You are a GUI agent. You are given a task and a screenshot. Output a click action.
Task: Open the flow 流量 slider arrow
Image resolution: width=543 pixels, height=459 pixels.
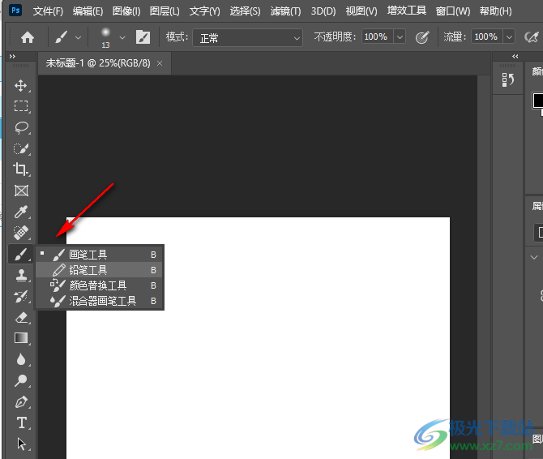(509, 36)
